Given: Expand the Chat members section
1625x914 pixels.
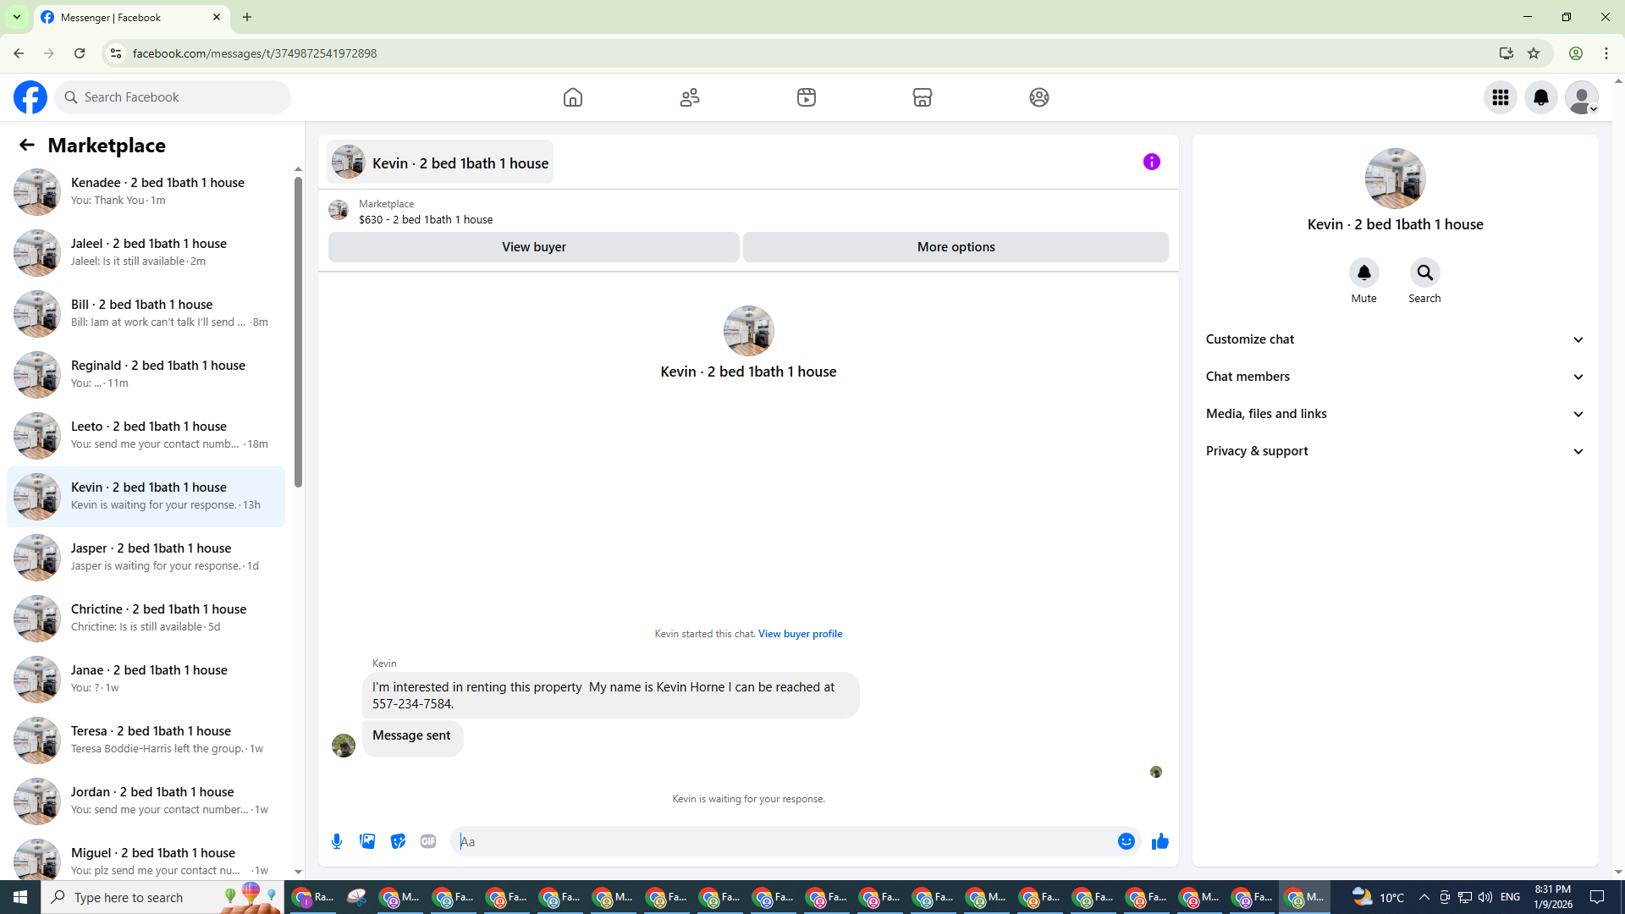Looking at the screenshot, I should coord(1394,377).
